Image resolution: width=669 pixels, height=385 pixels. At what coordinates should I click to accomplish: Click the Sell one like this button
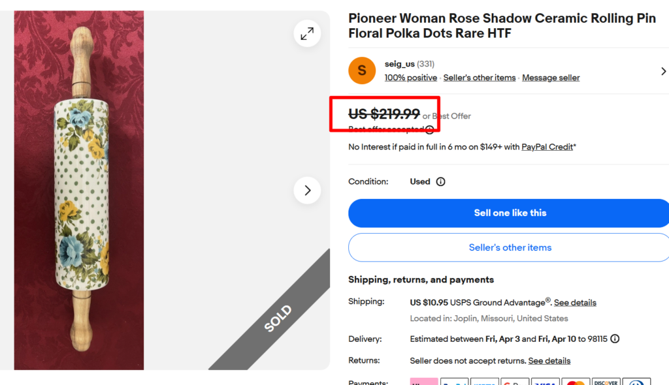click(x=509, y=213)
